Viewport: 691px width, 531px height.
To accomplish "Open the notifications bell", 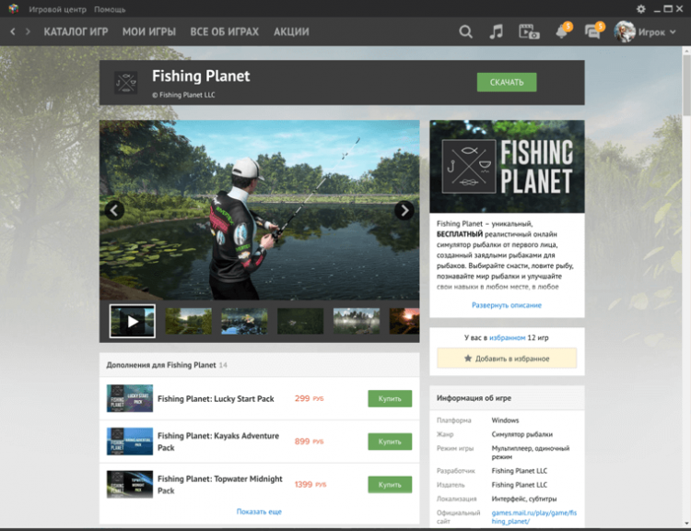I will coord(561,32).
